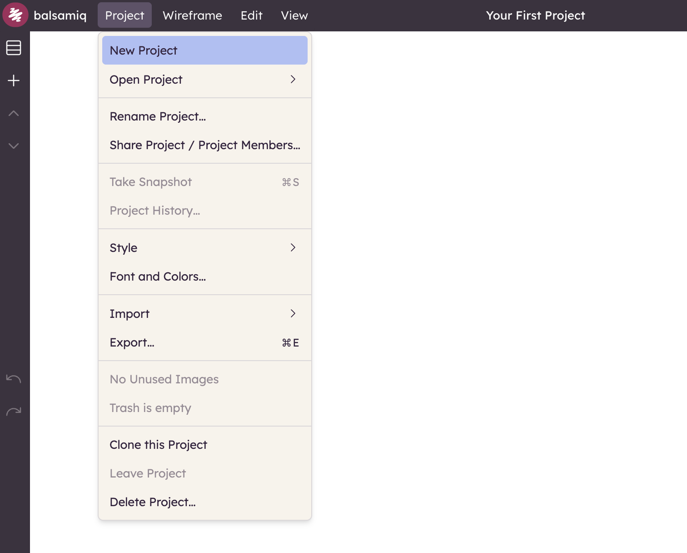Open the Wireframe menu
This screenshot has height=553, width=687.
pos(192,15)
